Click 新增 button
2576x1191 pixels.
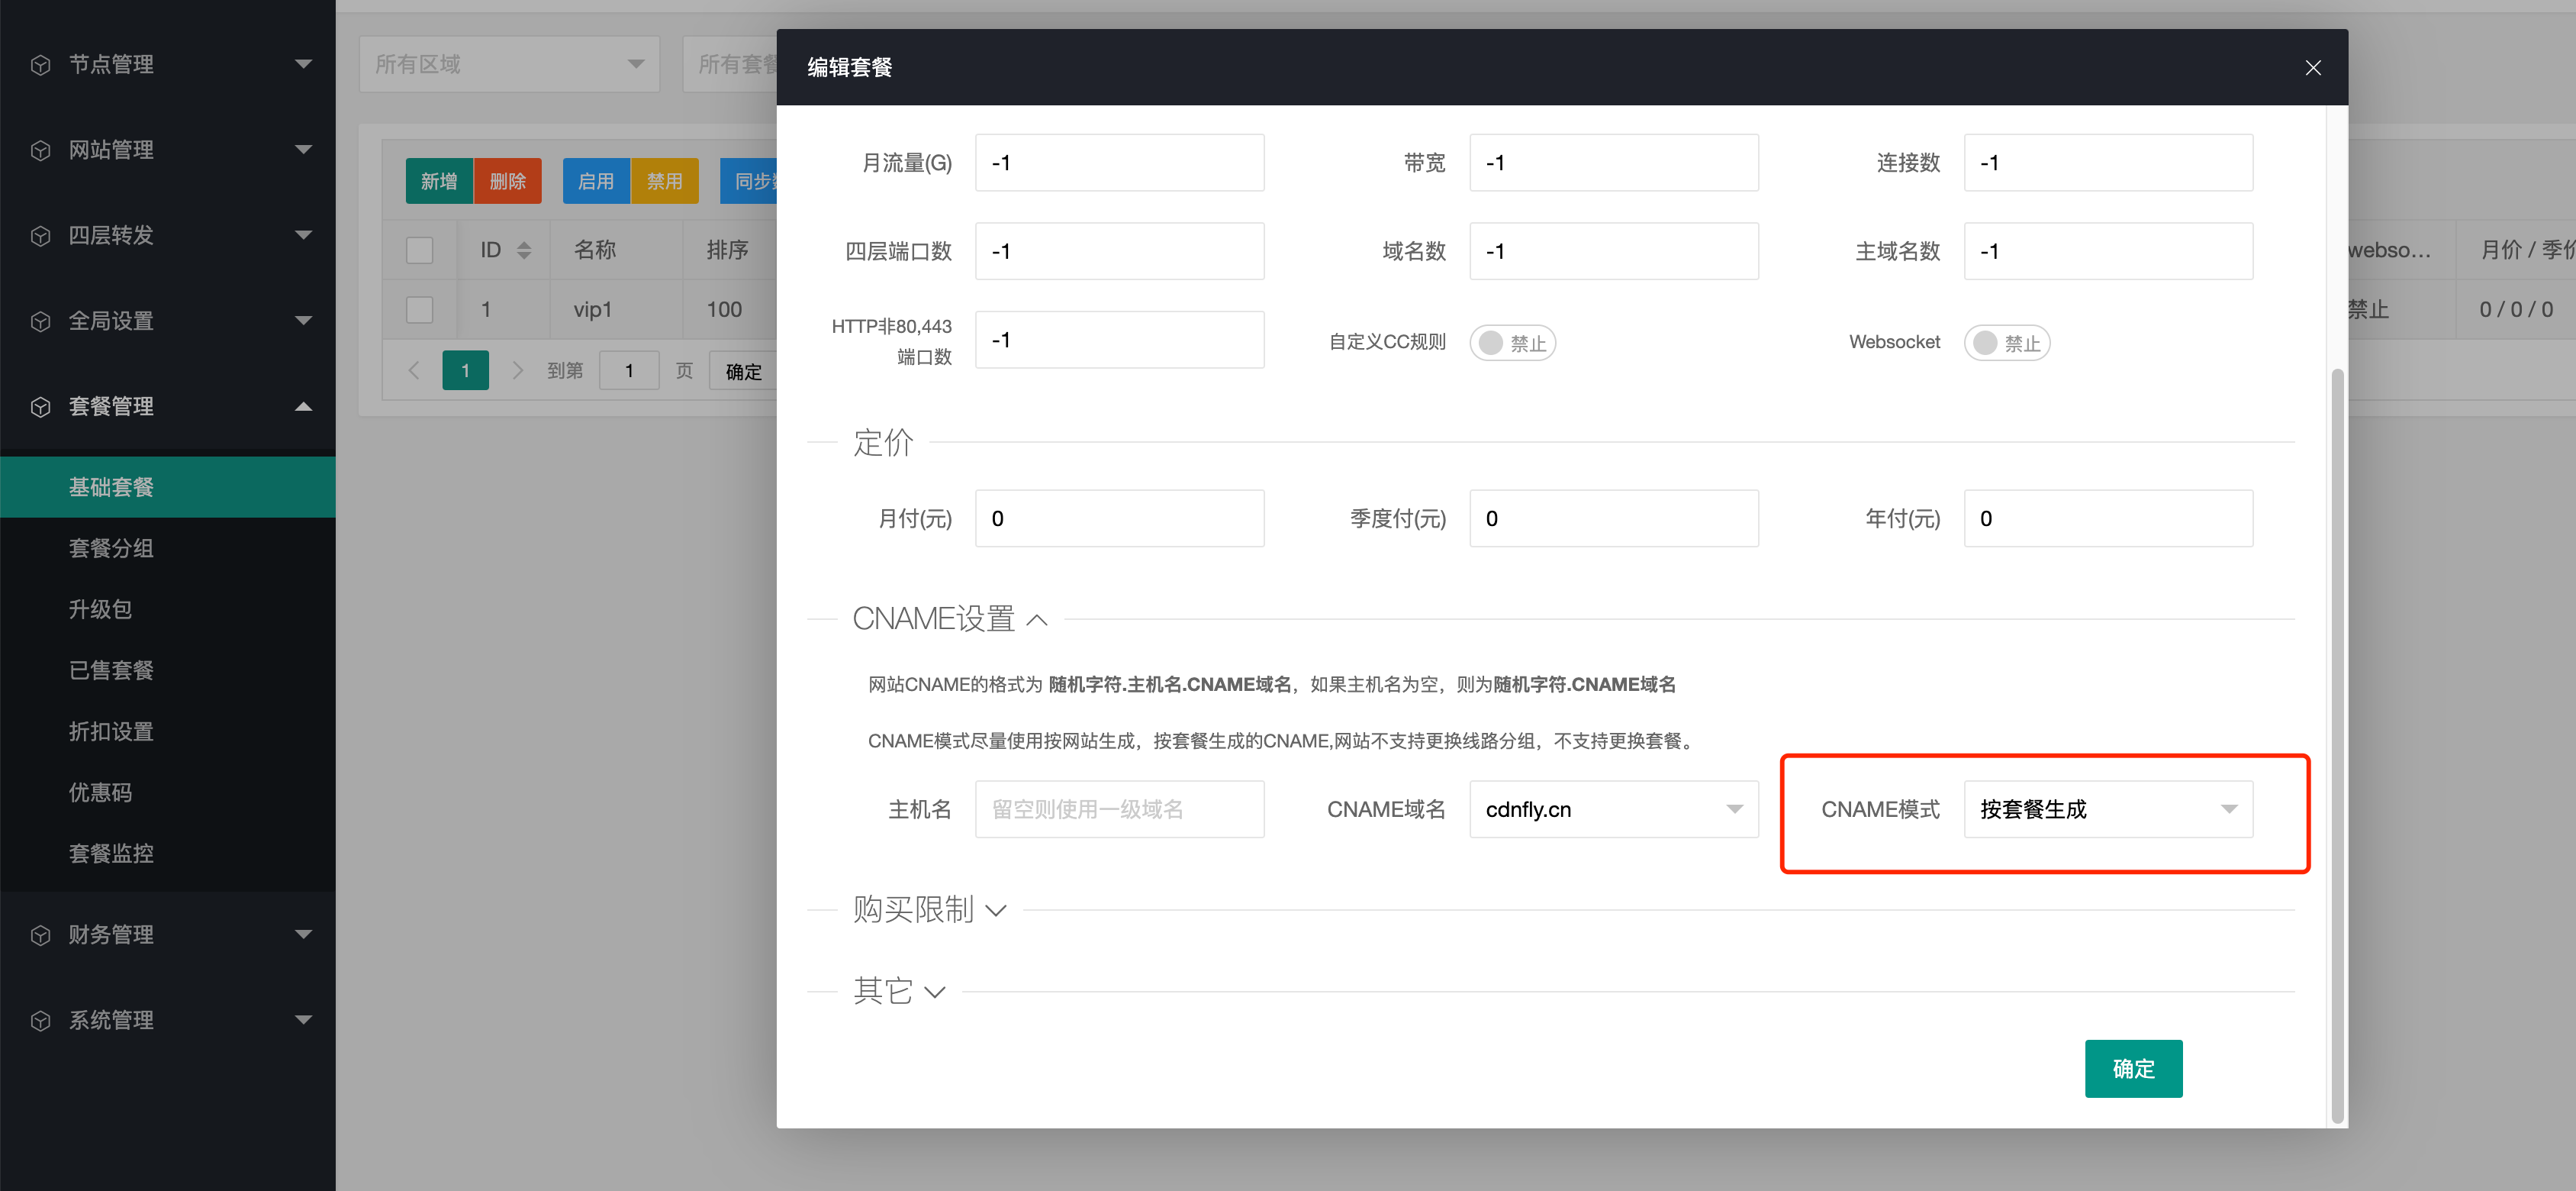click(x=439, y=181)
